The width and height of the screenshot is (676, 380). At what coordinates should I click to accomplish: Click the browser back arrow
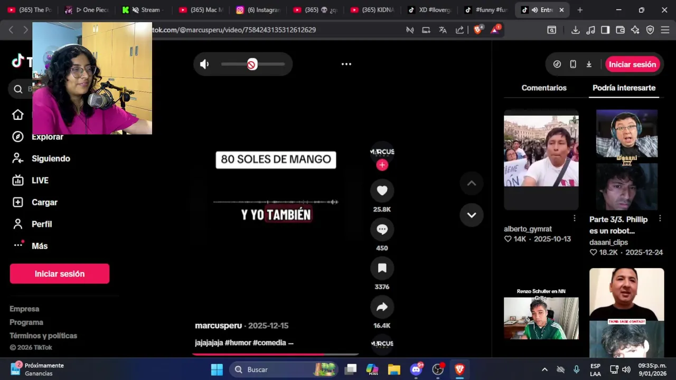(x=11, y=30)
